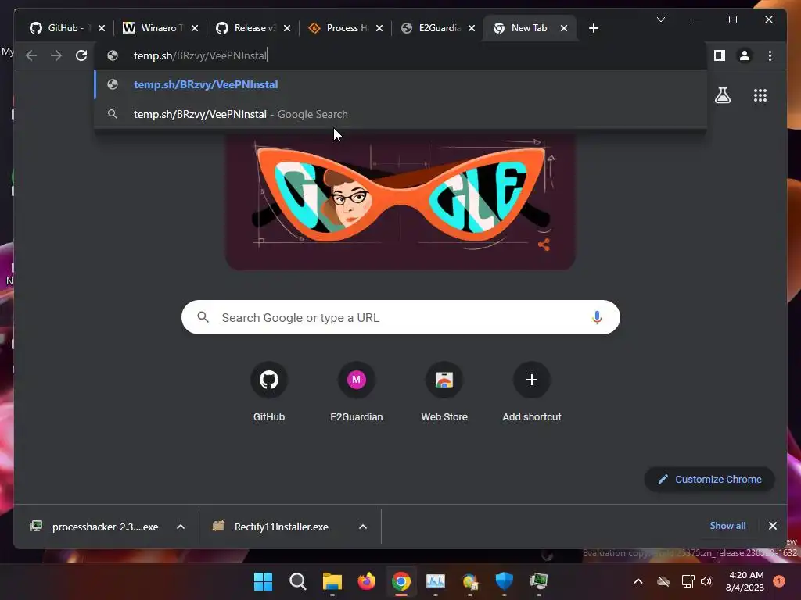
Task: Open the notification badge in the tray
Action: click(x=779, y=580)
